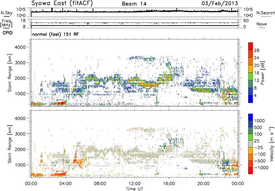The width and height of the screenshot is (275, 191).
Task: Click the "Velocity [m s-1]" colorbar title
Action: point(272,144)
